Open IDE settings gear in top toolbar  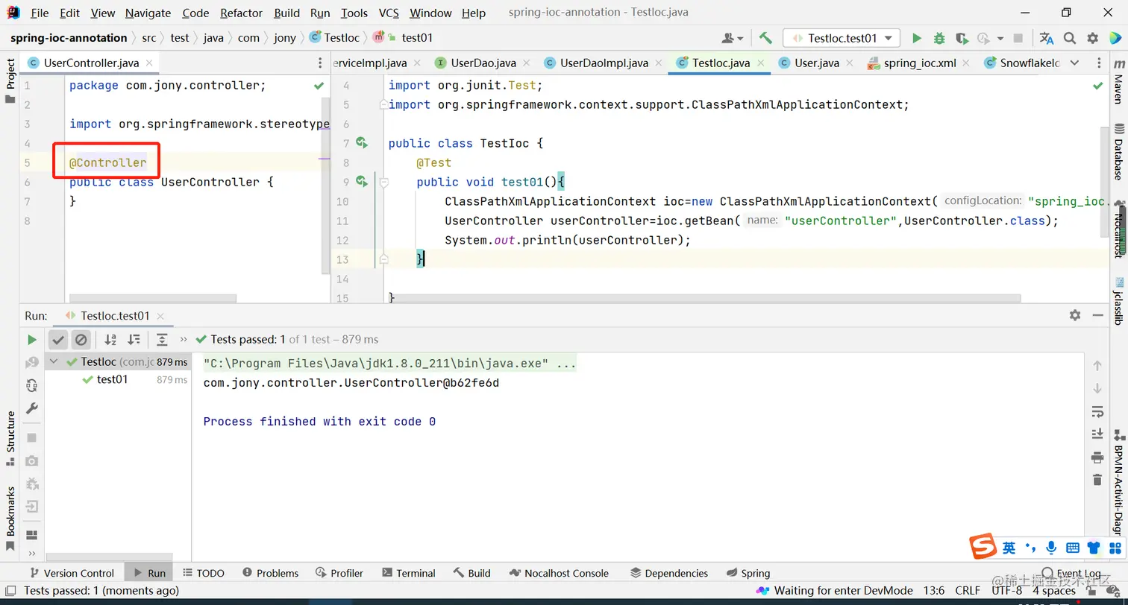click(x=1093, y=38)
